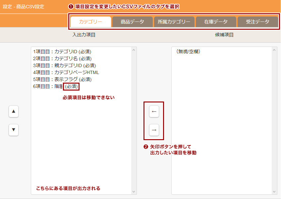Choose 3項目目 親カテゴリID entry
The image size is (281, 199).
[64, 65]
